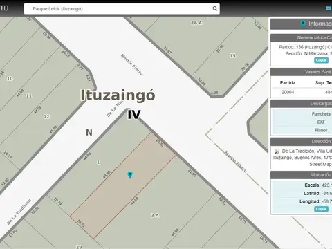Select partida value 20004
The image size is (332, 249).
click(x=288, y=92)
